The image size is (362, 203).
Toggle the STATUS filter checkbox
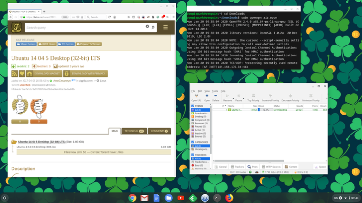[x=193, y=106]
